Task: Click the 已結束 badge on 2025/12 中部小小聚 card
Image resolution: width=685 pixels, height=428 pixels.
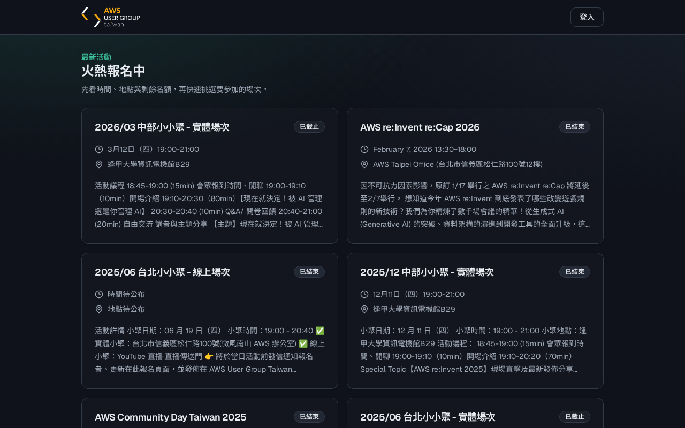Action: 575,272
